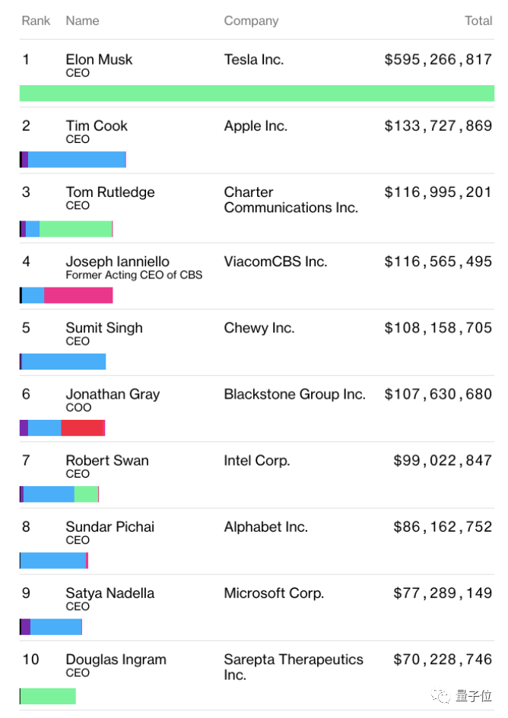Click the pink segment of Joseph Ianniello's bar
The image size is (508, 718).
pyautogui.click(x=78, y=295)
